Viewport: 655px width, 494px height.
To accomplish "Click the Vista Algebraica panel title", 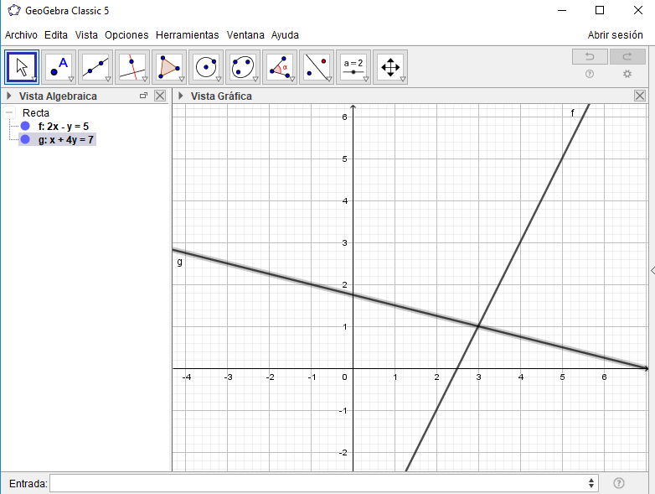I will click(x=58, y=96).
